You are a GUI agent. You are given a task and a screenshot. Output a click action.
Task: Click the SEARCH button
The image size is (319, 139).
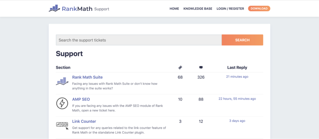click(242, 40)
